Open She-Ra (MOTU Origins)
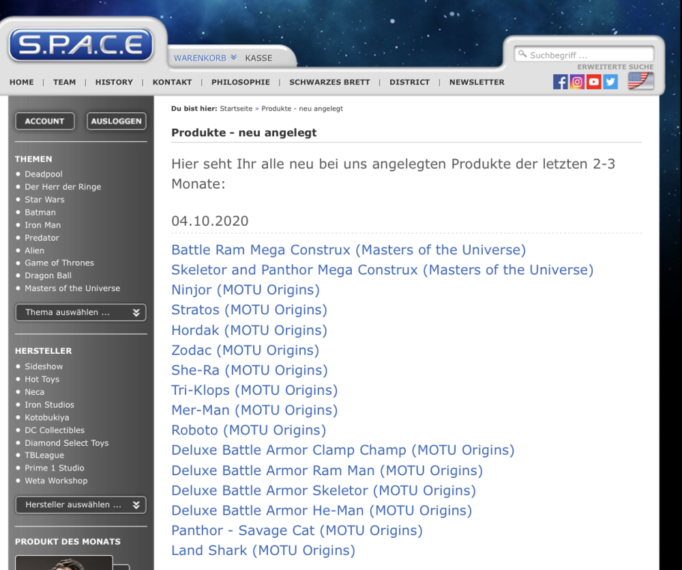This screenshot has height=570, width=682. coord(250,370)
